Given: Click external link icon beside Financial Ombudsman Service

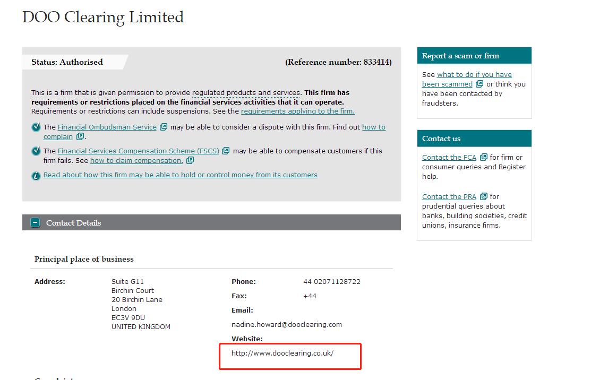Looking at the screenshot, I should pyautogui.click(x=164, y=127).
